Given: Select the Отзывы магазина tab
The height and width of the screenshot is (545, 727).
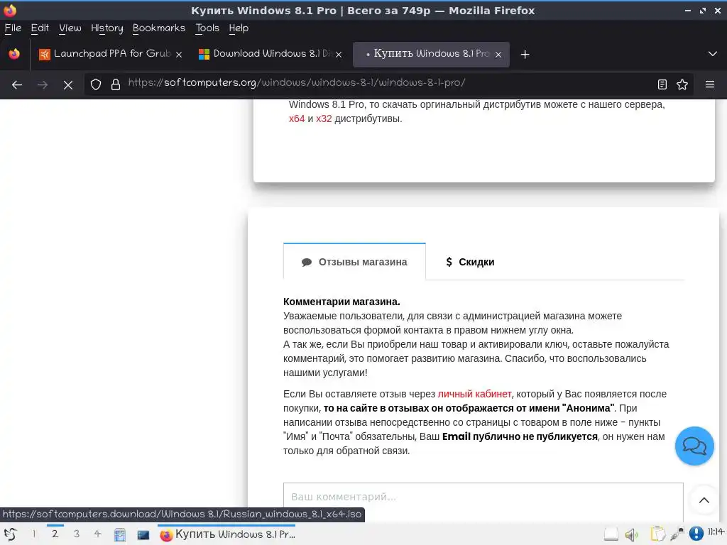Looking at the screenshot, I should 354,262.
